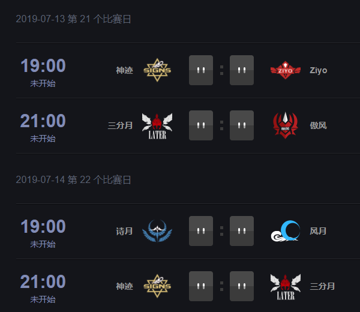Click the gold SIGNS team logo at 19:00 July 13
The image size is (360, 312).
point(157,70)
